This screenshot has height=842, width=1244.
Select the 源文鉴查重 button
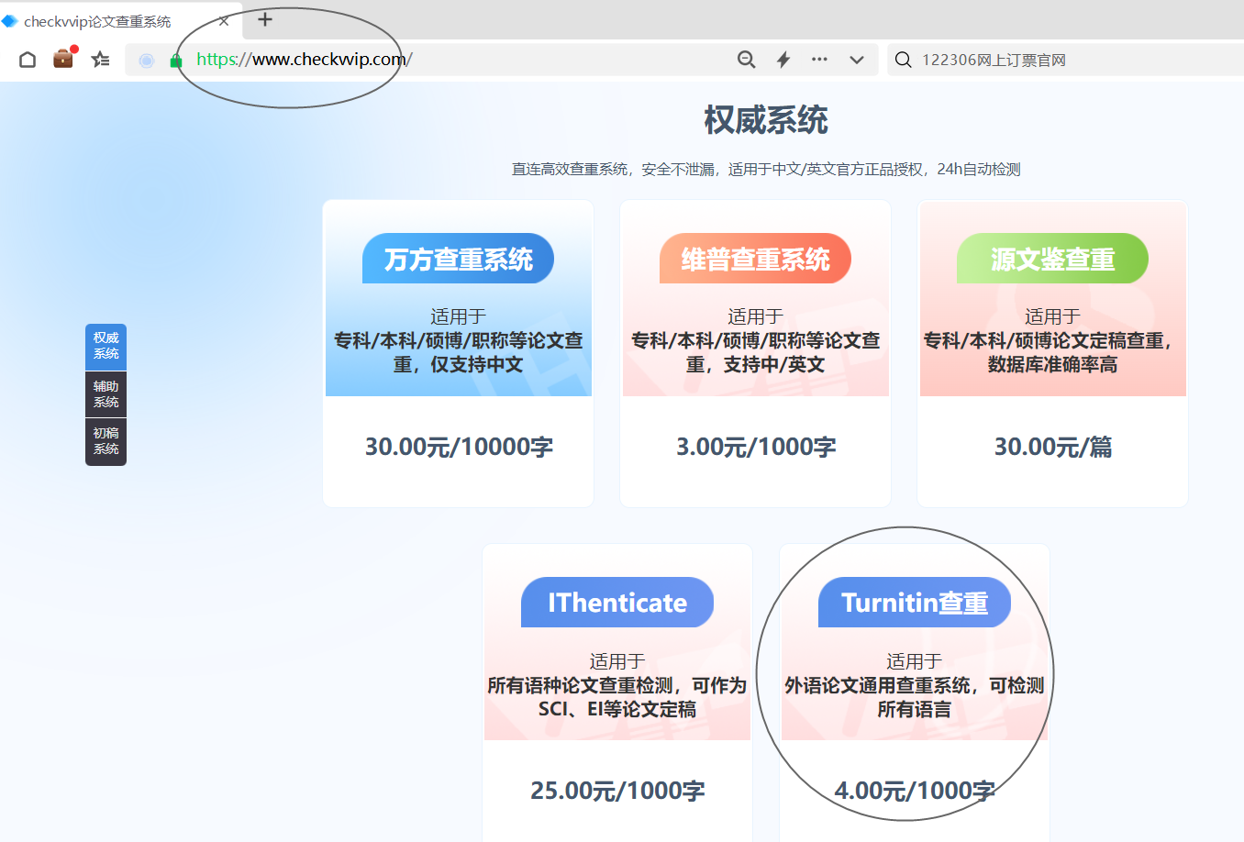[1052, 259]
